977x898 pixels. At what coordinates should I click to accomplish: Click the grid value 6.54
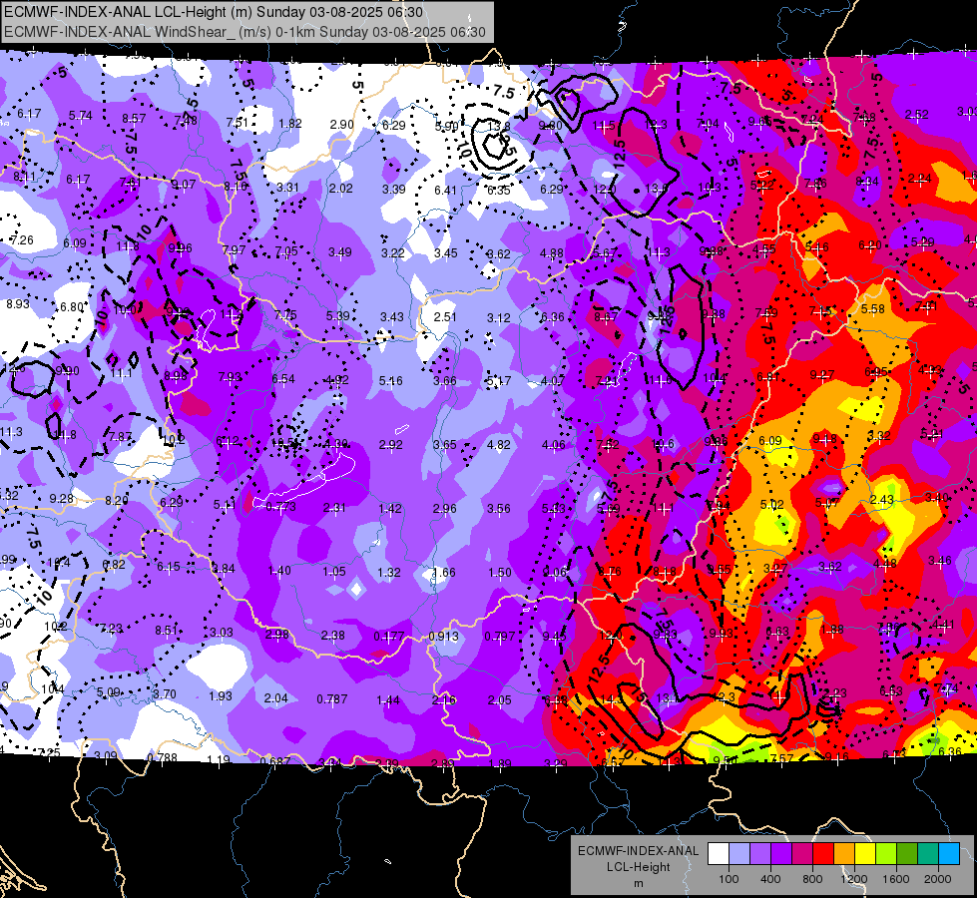point(283,379)
